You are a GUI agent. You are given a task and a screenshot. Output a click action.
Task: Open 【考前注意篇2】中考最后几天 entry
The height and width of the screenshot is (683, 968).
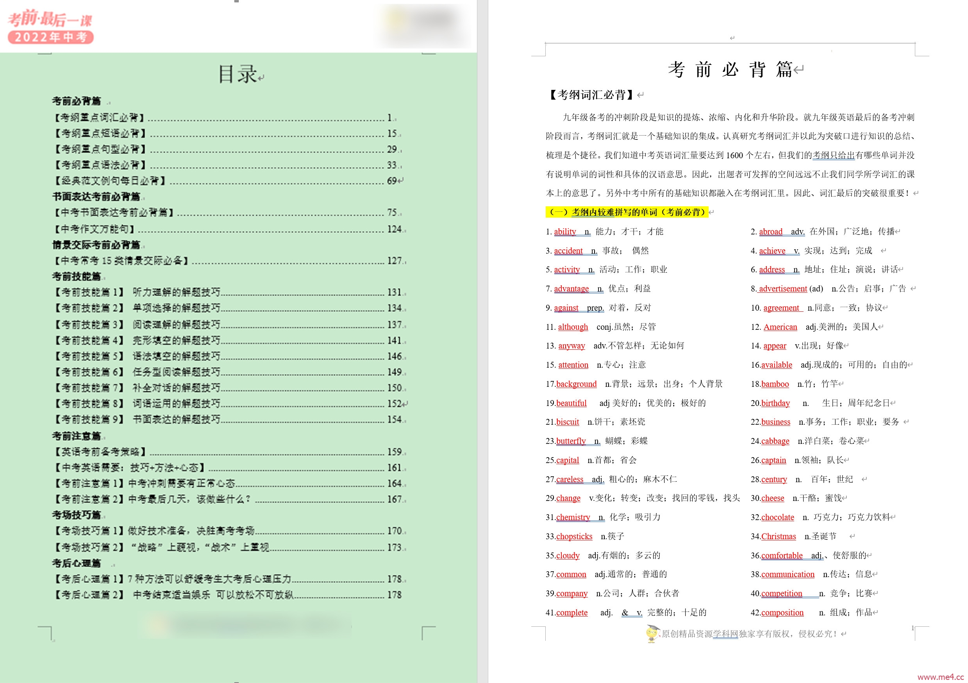tap(228, 499)
